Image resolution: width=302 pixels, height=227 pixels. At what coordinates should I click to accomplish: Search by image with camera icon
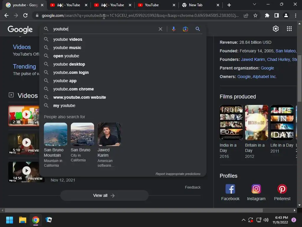pos(185,29)
